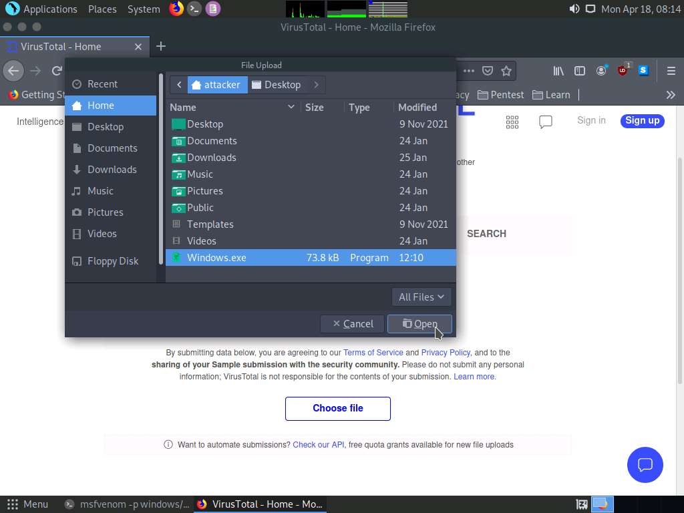
Task: Launch terminal from the top panel
Action: click(x=194, y=9)
